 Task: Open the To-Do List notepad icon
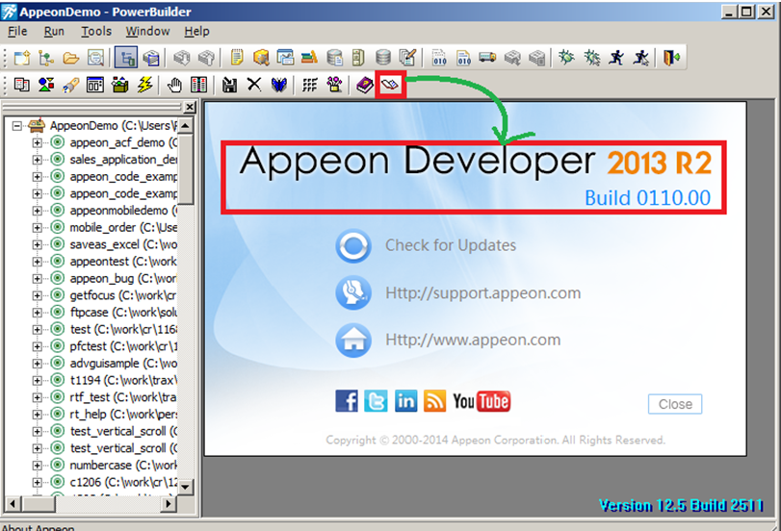237,58
